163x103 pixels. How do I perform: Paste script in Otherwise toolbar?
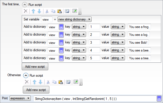pyautogui.click(x=61, y=82)
